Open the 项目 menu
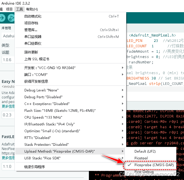Viewport: 184px width, 180px height. 9,9
